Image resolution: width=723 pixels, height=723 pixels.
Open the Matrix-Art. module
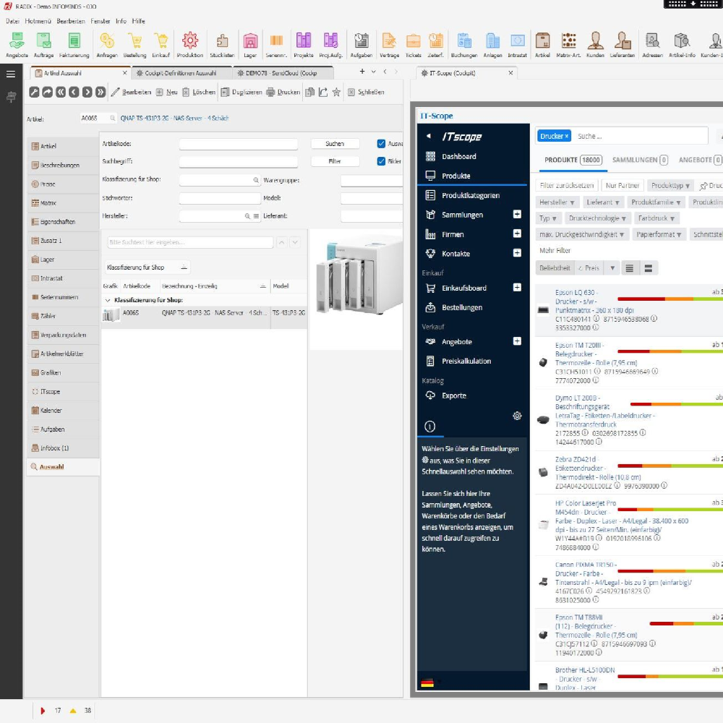click(568, 45)
